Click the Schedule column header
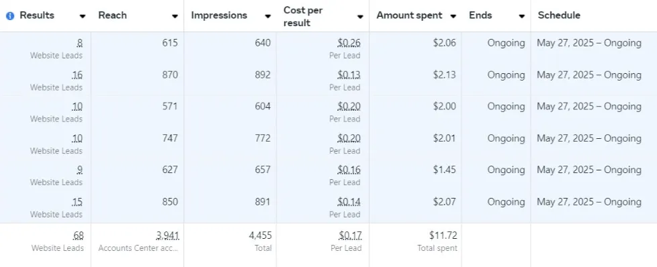 559,15
